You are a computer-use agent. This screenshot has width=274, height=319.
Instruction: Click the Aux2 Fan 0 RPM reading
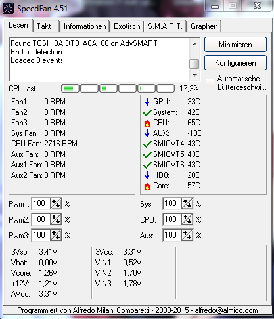pos(38,175)
